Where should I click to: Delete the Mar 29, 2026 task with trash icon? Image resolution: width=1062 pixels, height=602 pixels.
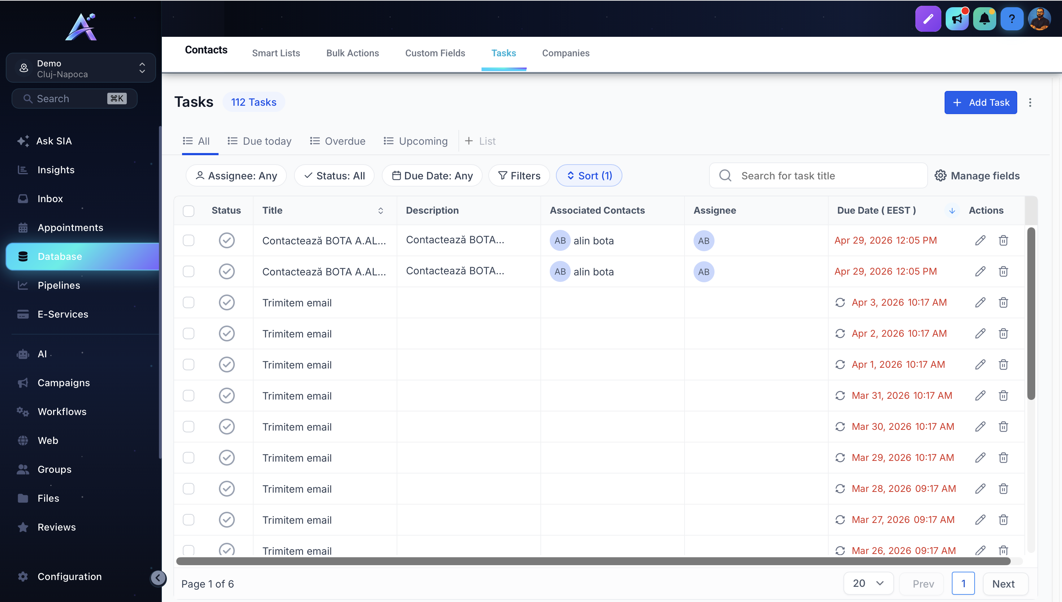click(x=1003, y=458)
